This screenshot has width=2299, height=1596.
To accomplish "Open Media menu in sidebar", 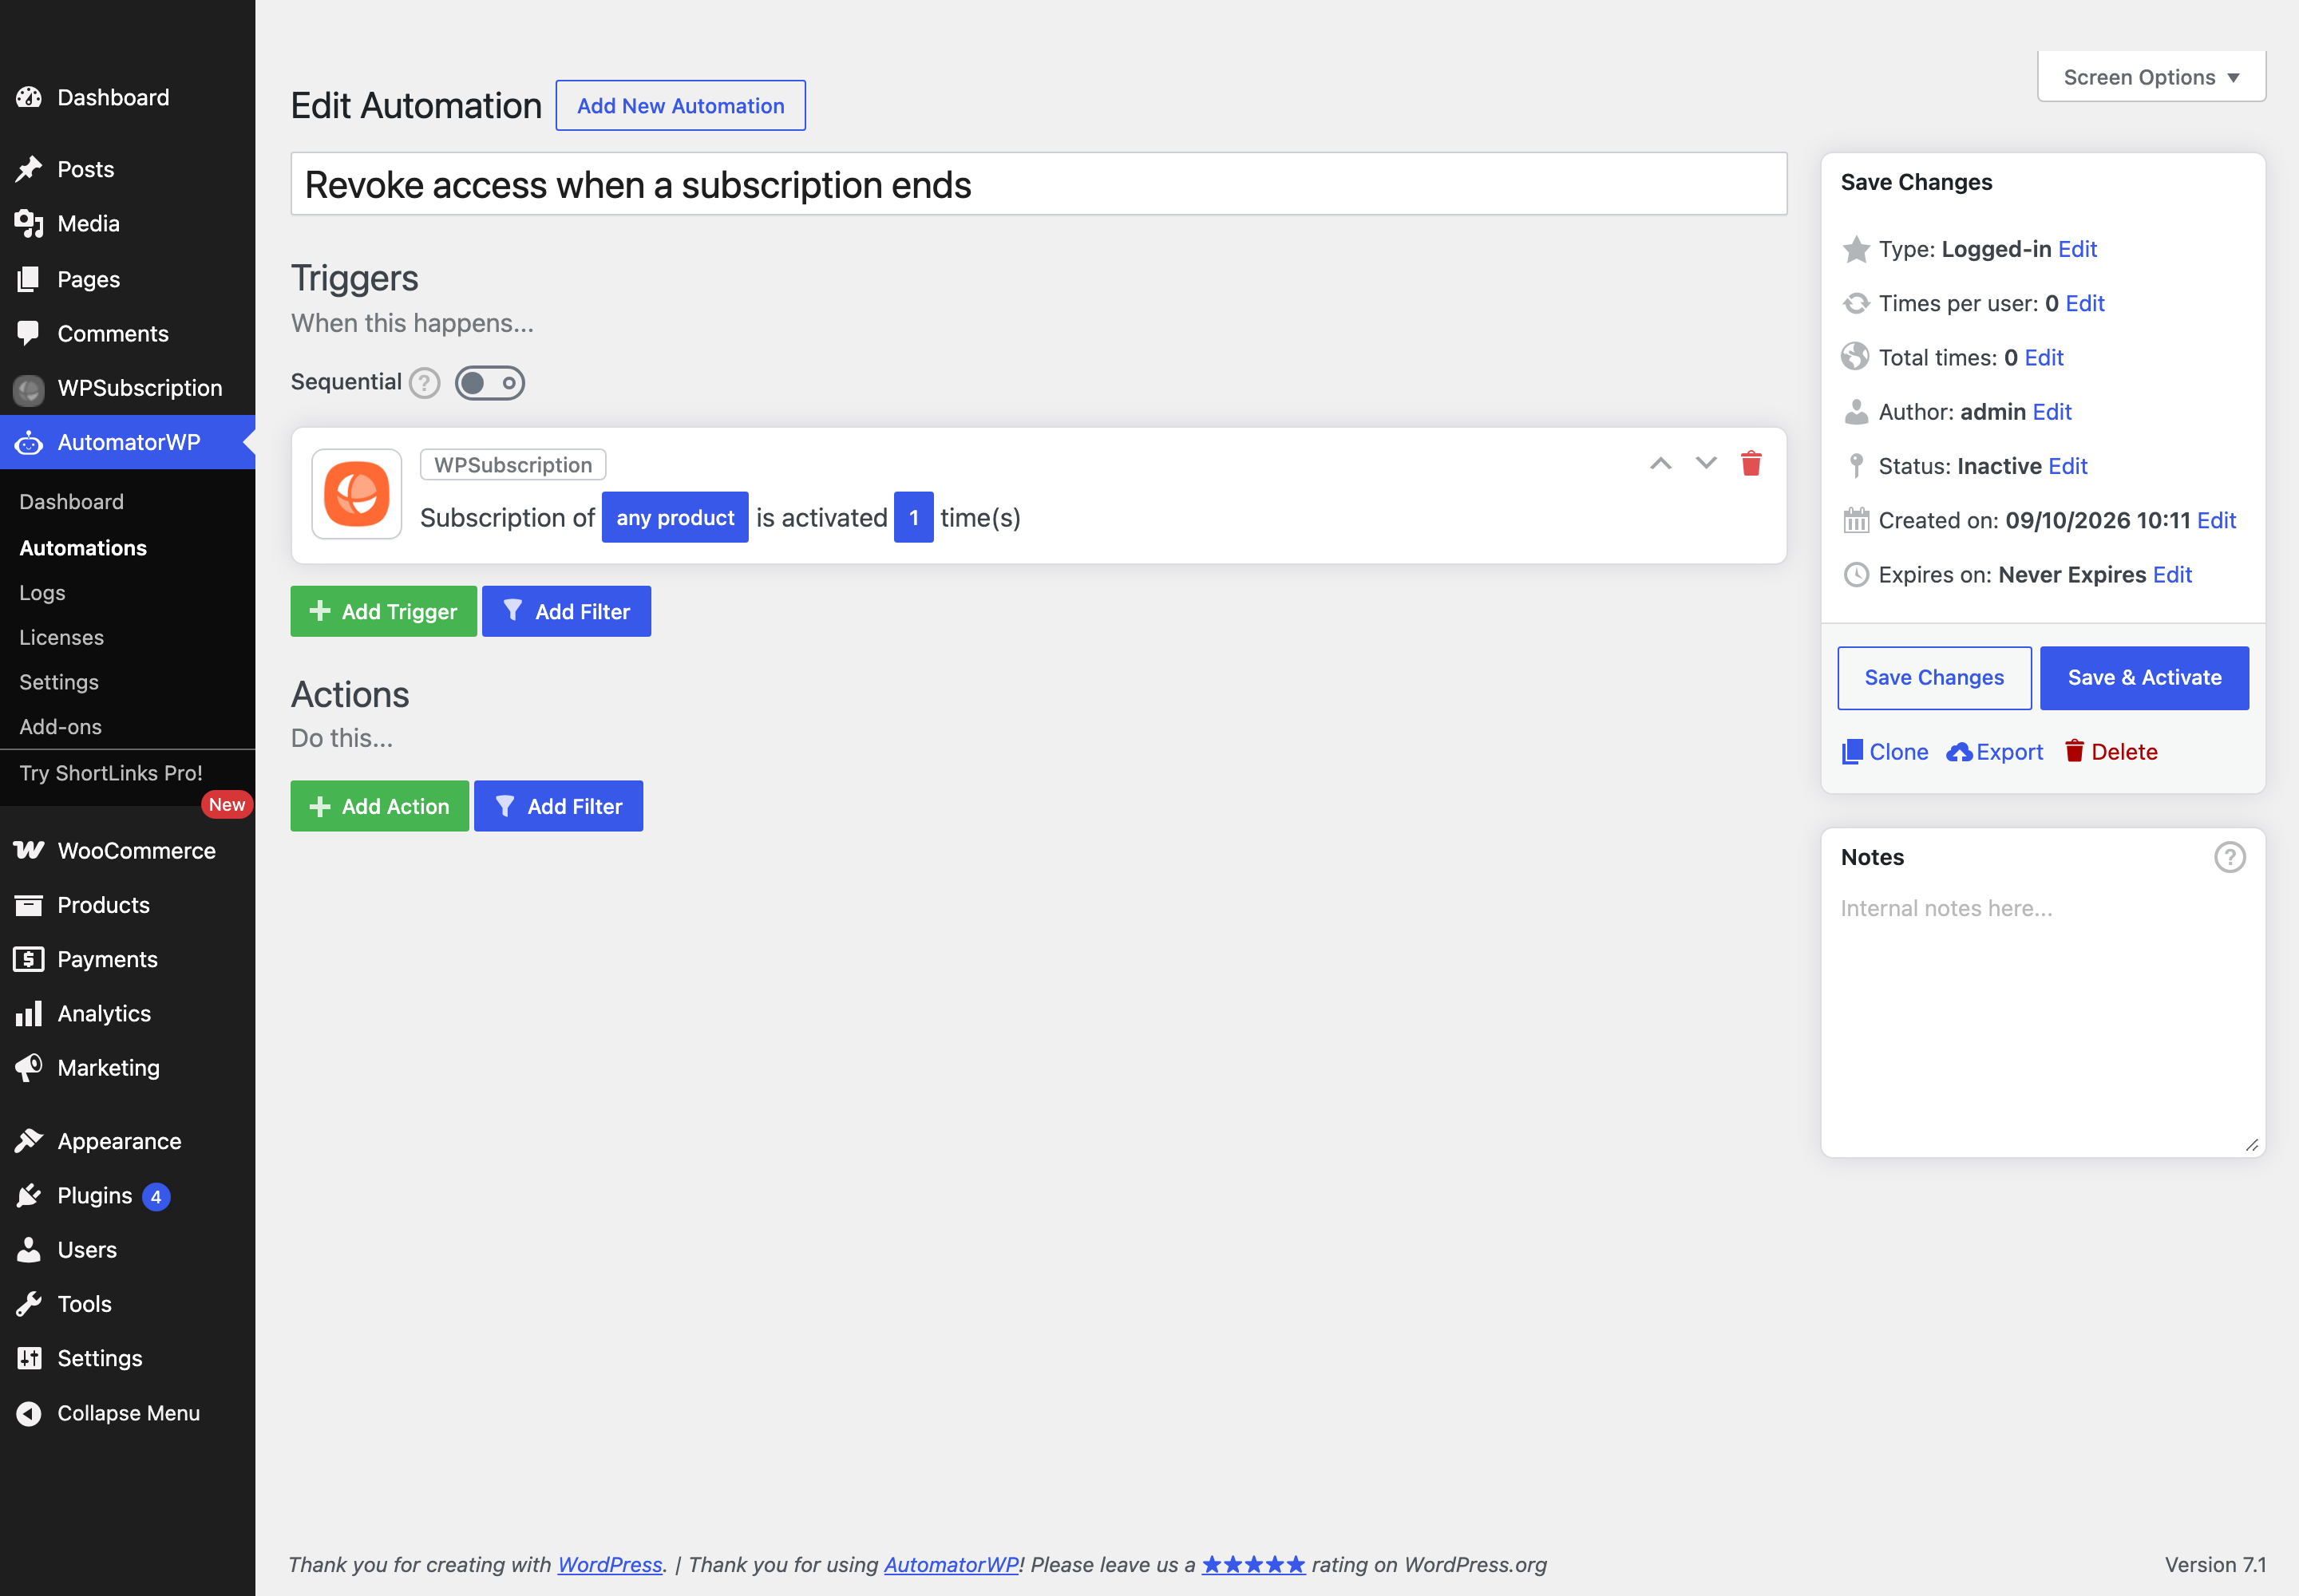I will 127,224.
